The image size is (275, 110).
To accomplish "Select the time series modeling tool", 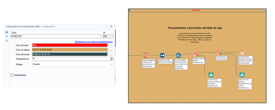I will coord(196,54).
